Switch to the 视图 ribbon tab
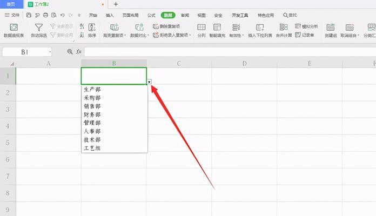 (202, 15)
